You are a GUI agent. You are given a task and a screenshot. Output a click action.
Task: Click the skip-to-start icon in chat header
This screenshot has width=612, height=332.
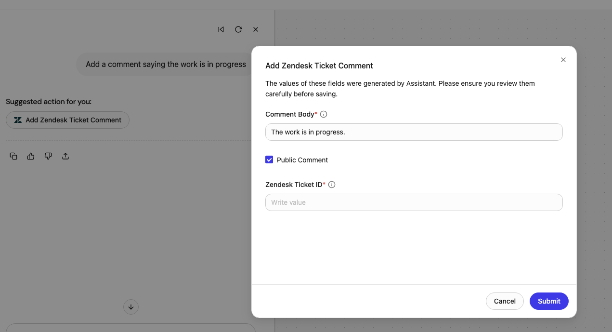221,29
